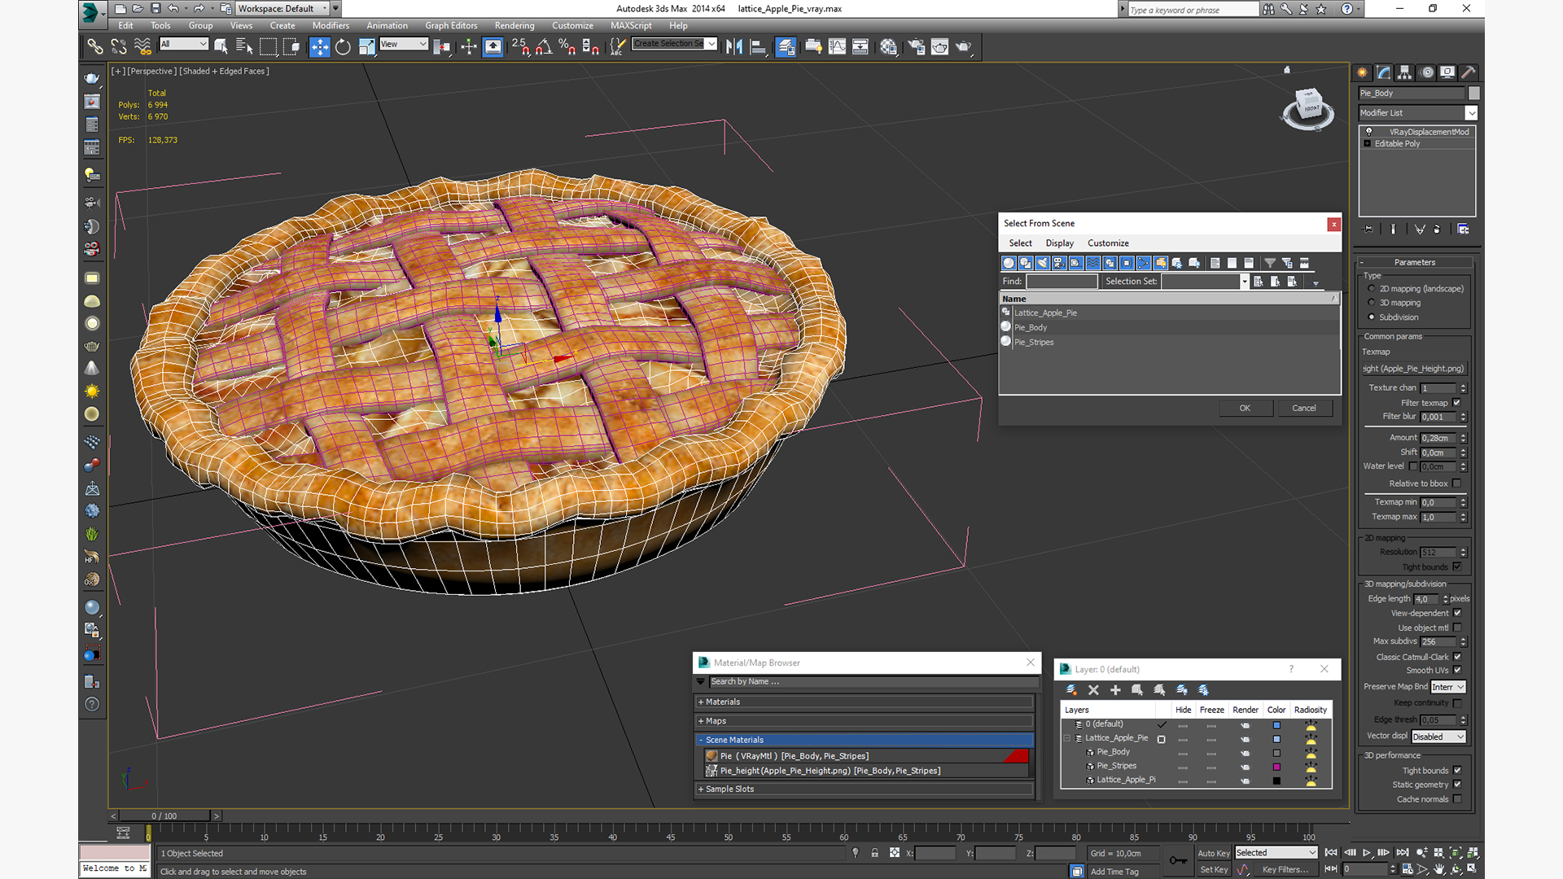The width and height of the screenshot is (1563, 879).
Task: Enable the Relative to bbox checkbox
Action: [x=1456, y=483]
